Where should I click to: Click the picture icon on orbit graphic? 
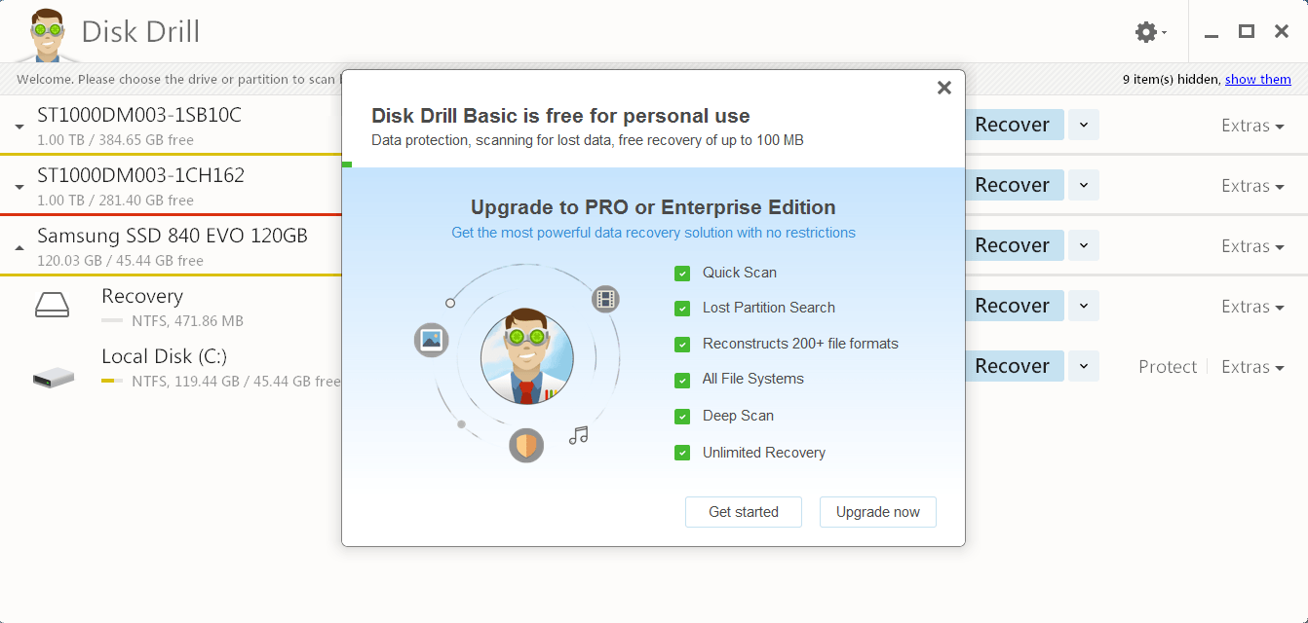tap(431, 340)
